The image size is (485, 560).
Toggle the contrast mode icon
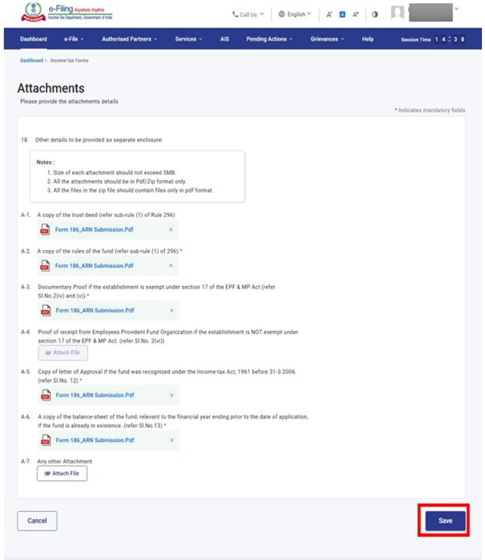tap(375, 14)
